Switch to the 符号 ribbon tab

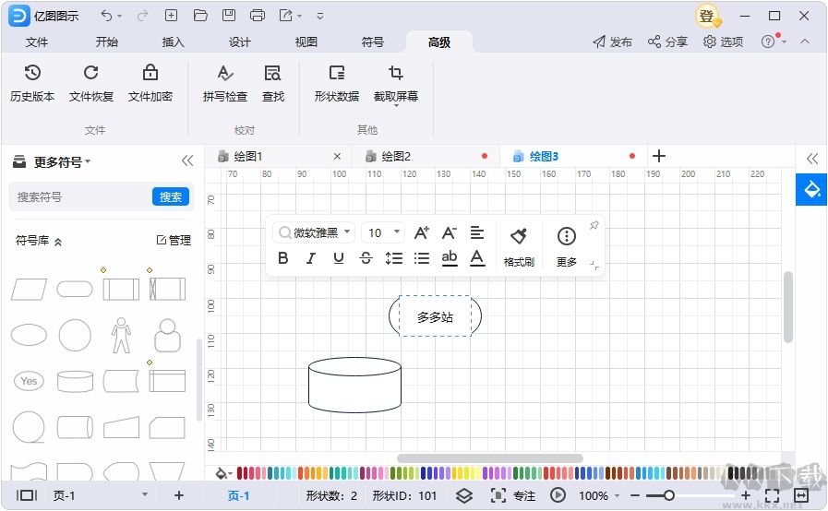click(x=372, y=42)
